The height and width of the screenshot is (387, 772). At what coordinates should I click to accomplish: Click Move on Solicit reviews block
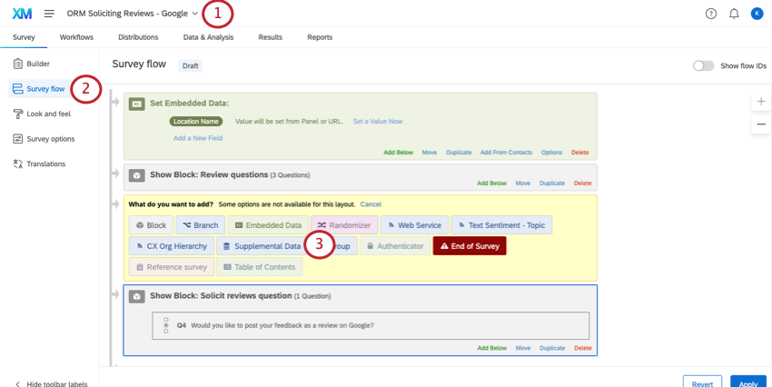523,348
